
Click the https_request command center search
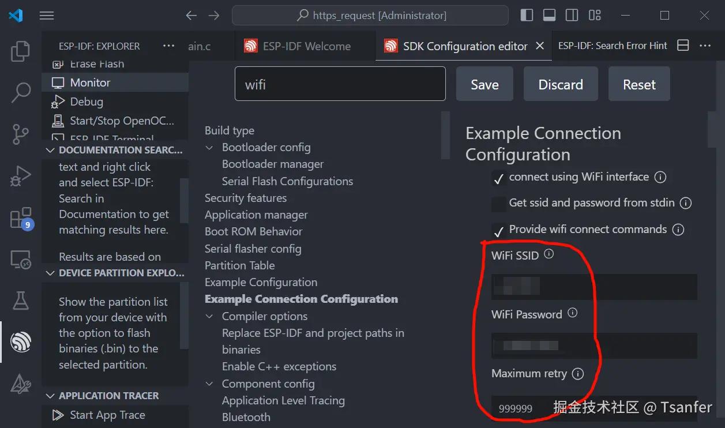tap(370, 16)
